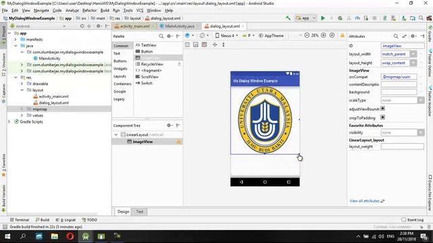Open layout_width dropdown
This screenshot has height=243, width=433.
pyautogui.click(x=413, y=54)
